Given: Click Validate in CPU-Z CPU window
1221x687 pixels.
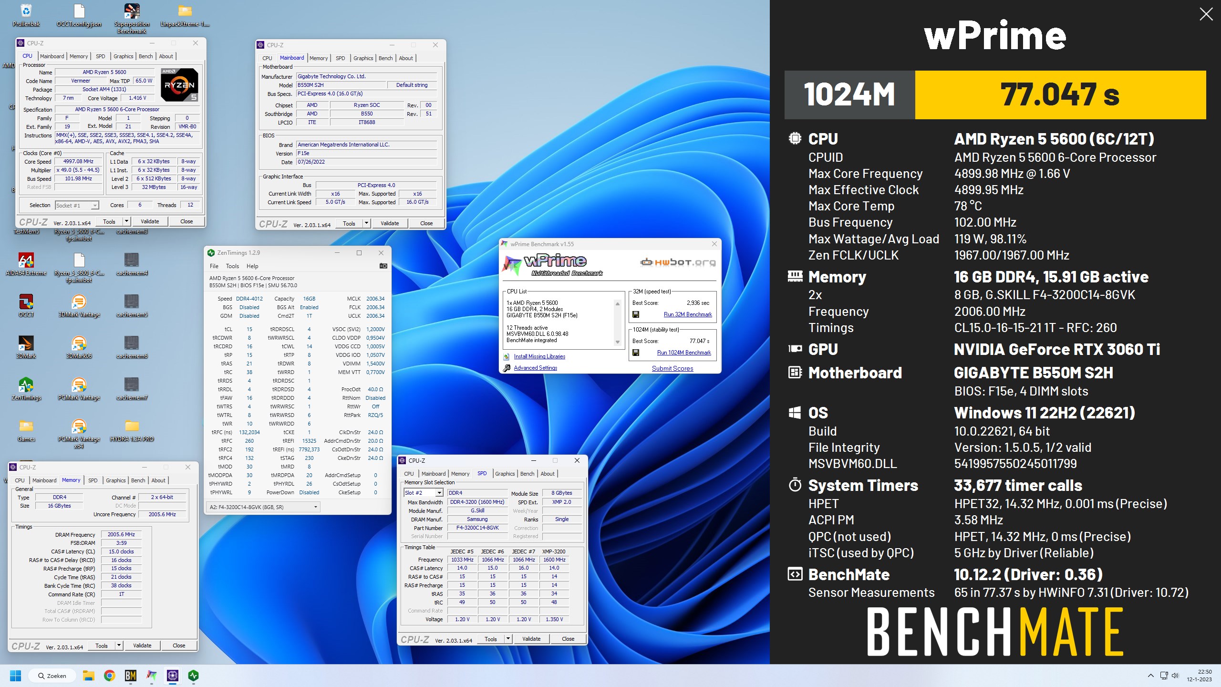Looking at the screenshot, I should [150, 221].
